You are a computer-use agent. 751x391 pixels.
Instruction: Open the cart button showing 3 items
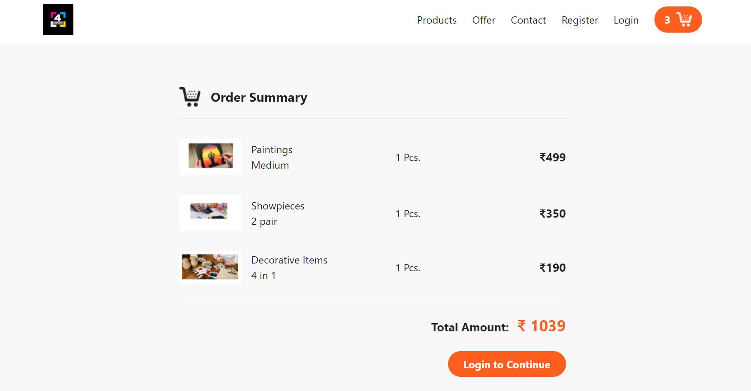point(678,20)
